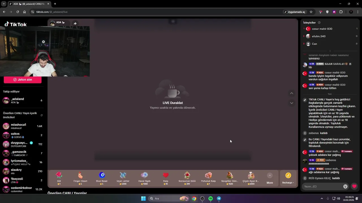Expand the Recharge panel

coord(288,178)
